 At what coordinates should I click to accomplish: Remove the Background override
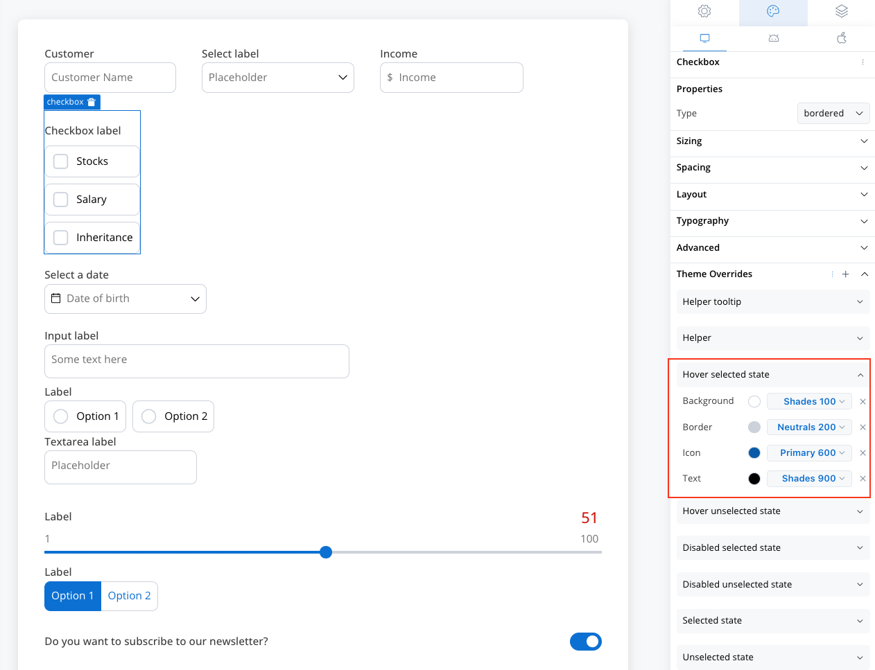click(x=863, y=402)
